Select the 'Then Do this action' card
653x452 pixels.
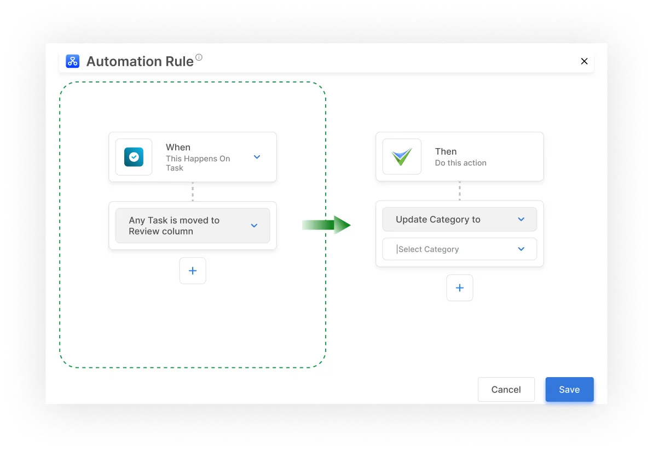(459, 156)
